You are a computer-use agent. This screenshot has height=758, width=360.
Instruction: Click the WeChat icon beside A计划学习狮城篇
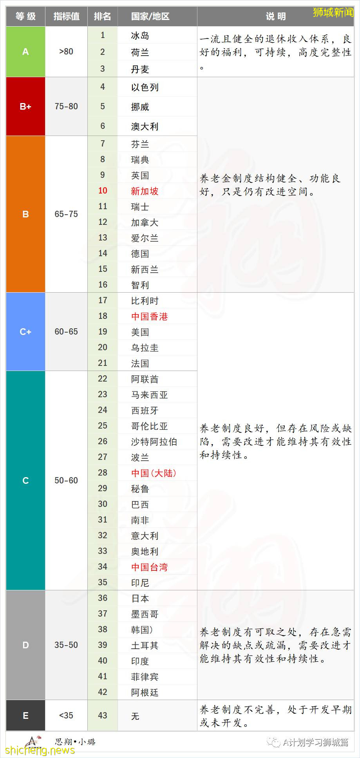pos(273,742)
